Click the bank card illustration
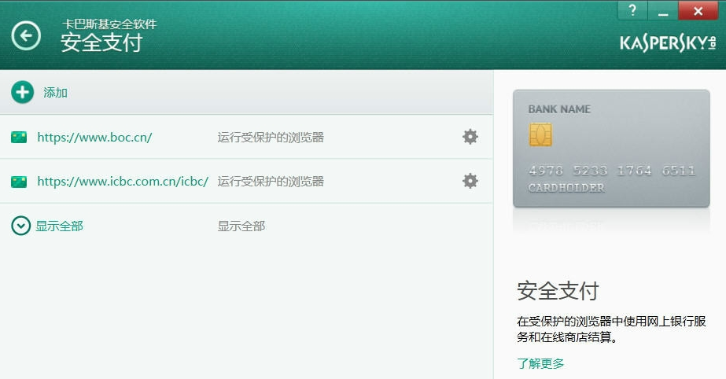Viewport: 726px width, 379px height. 611,149
